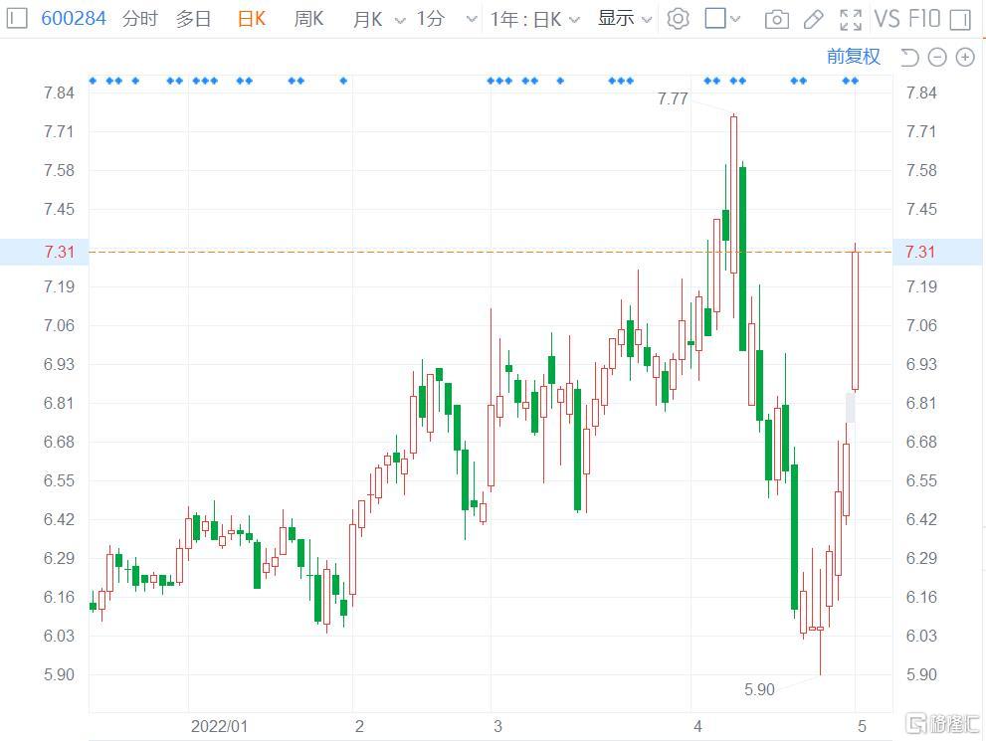Click the 5.90 low price annotation
The width and height of the screenshot is (986, 741).
(x=759, y=689)
